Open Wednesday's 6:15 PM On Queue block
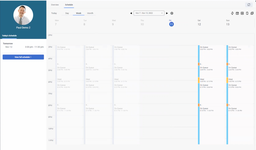256x150 pixels. tap(126, 93)
